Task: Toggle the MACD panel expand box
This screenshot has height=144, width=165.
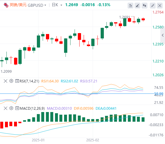Action: click(17, 108)
